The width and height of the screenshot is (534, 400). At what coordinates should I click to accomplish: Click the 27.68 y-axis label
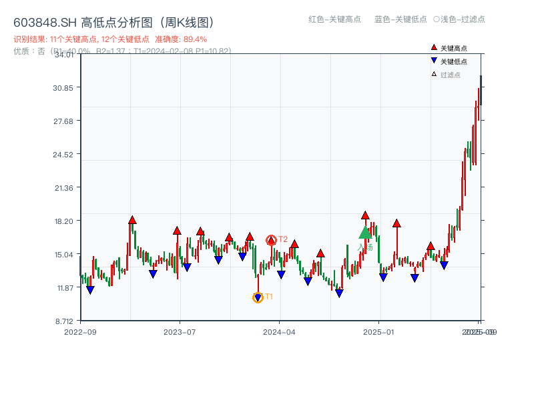coord(63,121)
